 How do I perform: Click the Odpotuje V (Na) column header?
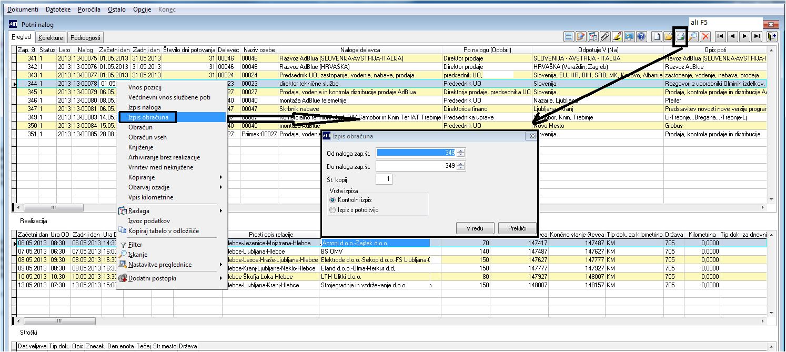[598, 50]
